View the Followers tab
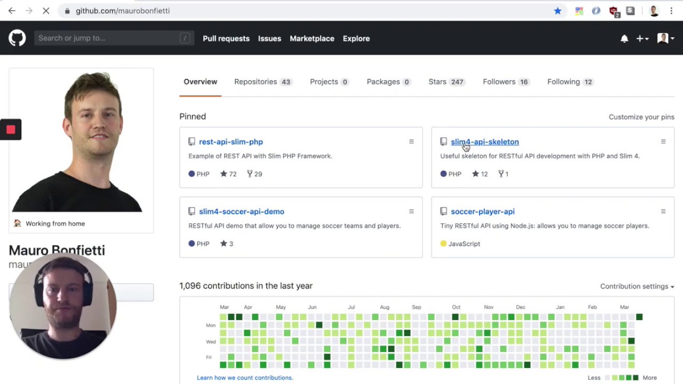Screen dimensions: 683x384 click(x=506, y=82)
